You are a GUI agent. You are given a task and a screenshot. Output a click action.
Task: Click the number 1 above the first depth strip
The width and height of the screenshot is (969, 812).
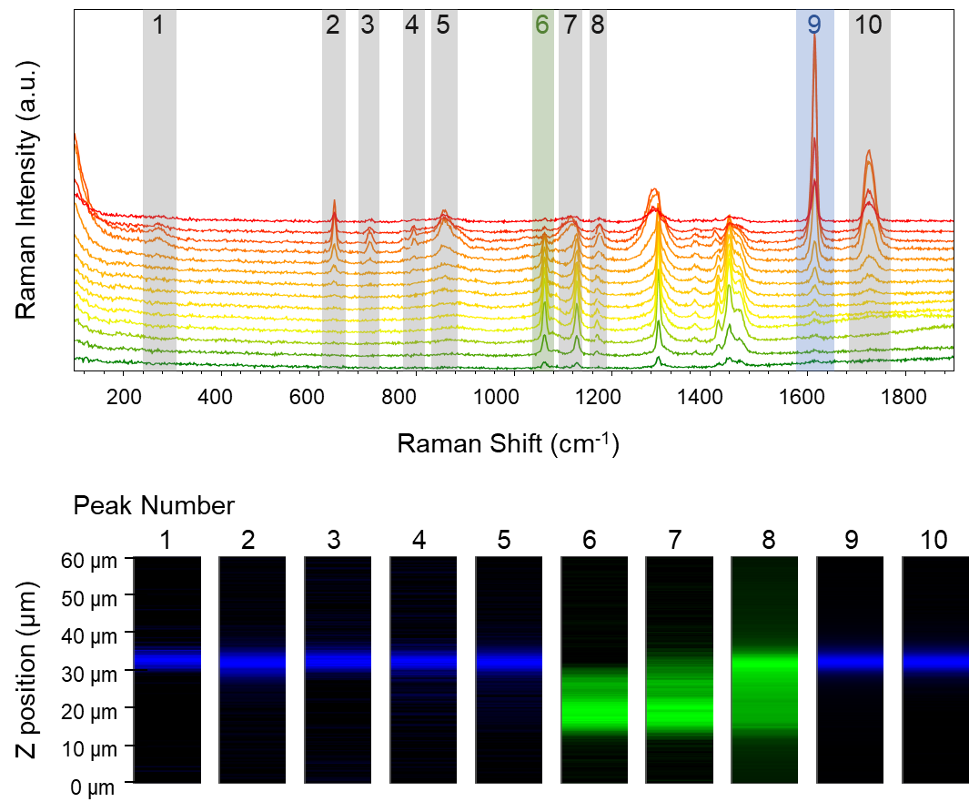(x=165, y=540)
